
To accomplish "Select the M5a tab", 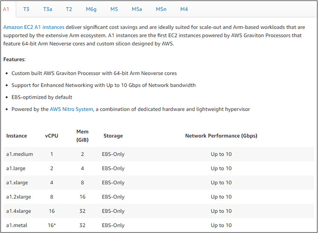I will (x=137, y=9).
